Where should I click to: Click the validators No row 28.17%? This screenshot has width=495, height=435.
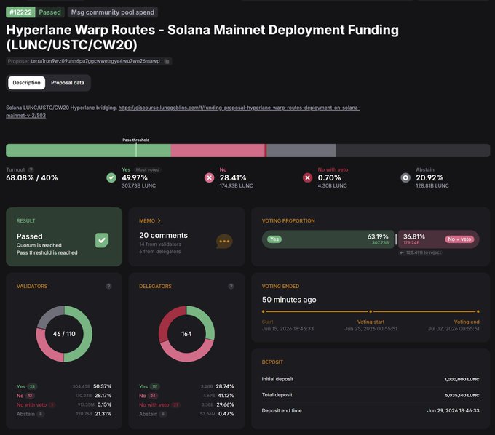(x=64, y=396)
